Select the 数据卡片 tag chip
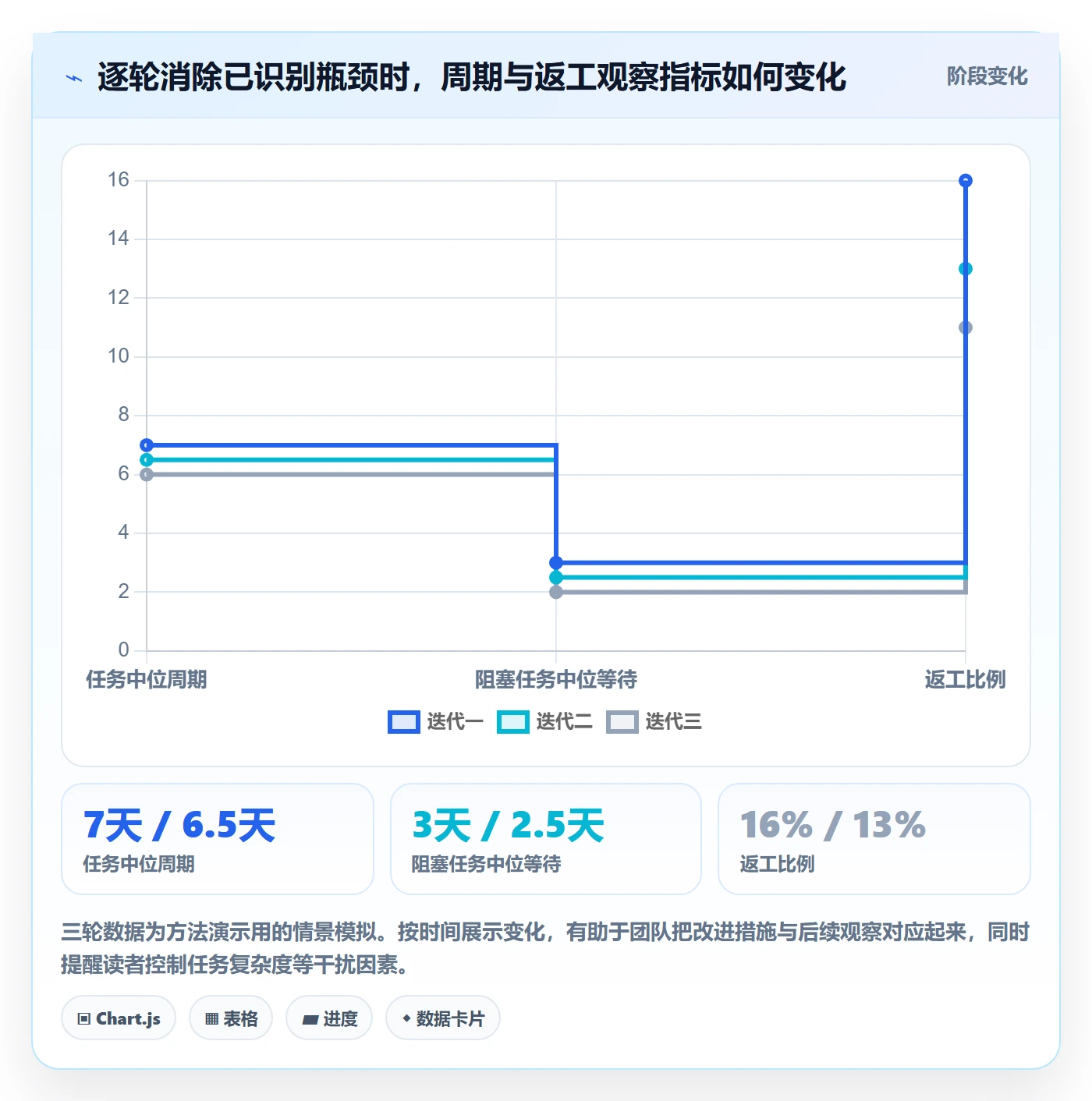This screenshot has width=1092, height=1101. [443, 1018]
